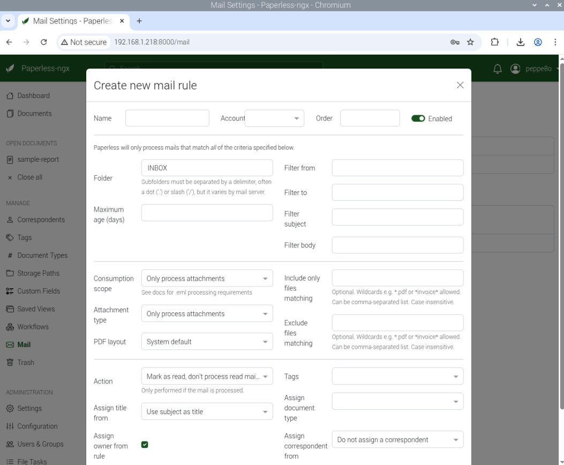Go to Document Types
Screen dimensions: 564x465
click(41, 255)
